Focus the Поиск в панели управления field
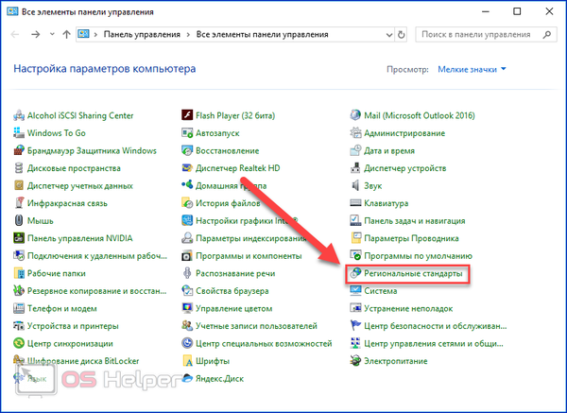The image size is (567, 413). pos(486,35)
